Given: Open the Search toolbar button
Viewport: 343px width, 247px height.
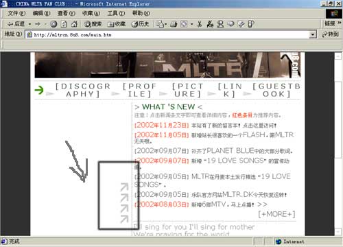Looking at the screenshot, I should coord(93,24).
